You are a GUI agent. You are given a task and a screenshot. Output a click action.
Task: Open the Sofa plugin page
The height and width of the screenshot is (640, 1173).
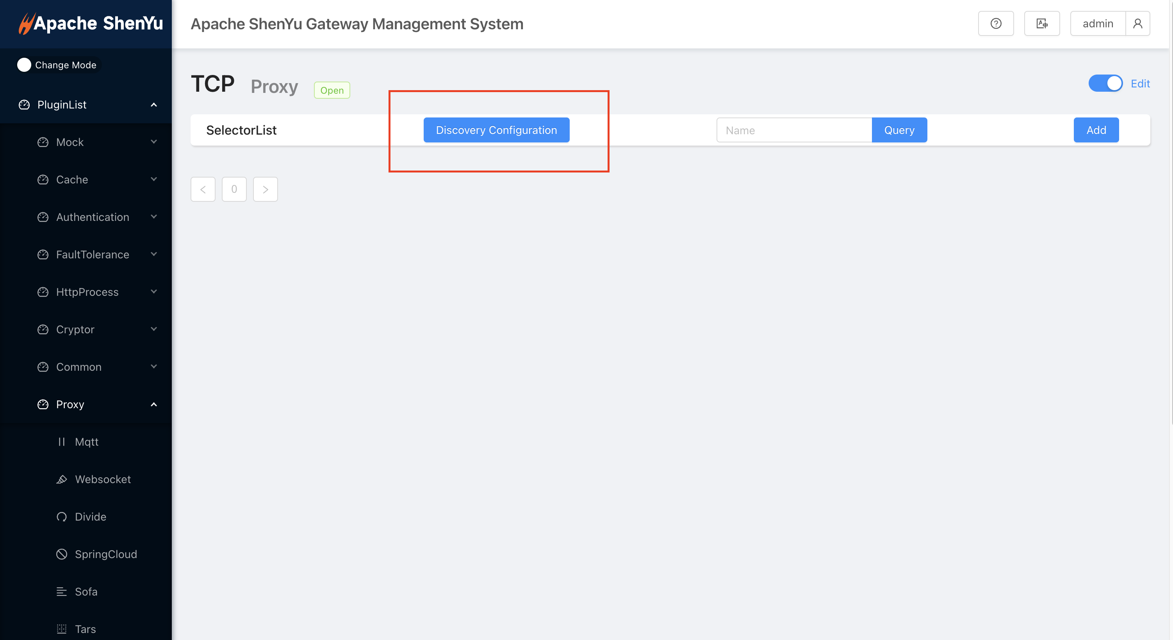pyautogui.click(x=86, y=591)
